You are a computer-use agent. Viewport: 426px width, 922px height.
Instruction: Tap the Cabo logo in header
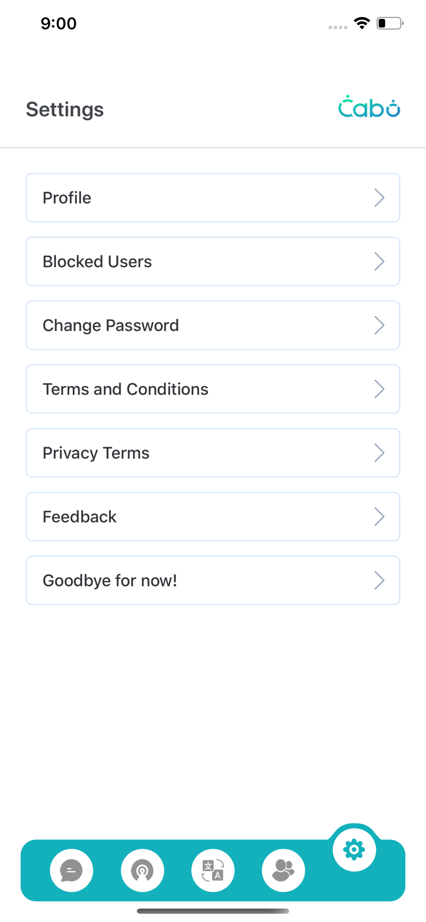(x=369, y=107)
